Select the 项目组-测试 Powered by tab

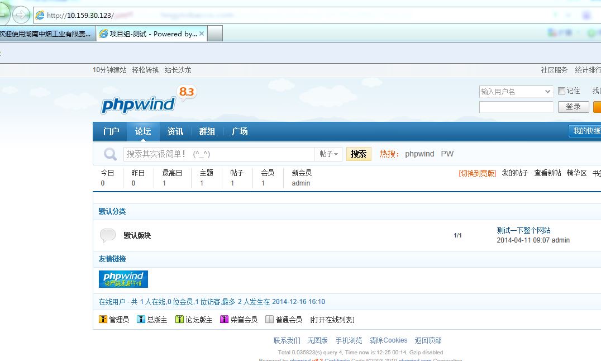coord(151,34)
